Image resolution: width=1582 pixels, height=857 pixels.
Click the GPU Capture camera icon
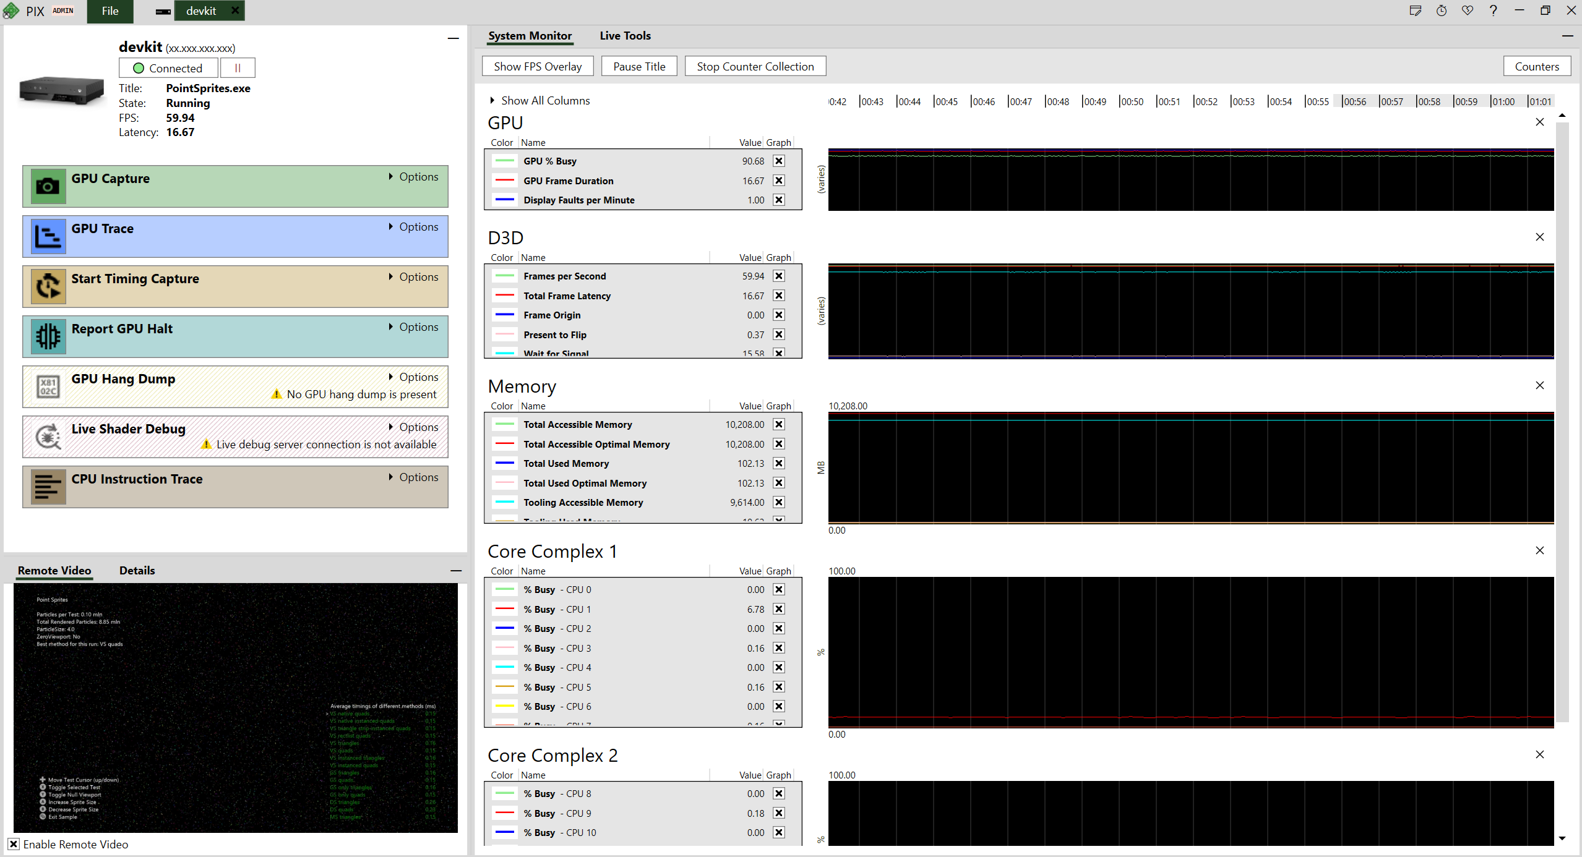(48, 186)
